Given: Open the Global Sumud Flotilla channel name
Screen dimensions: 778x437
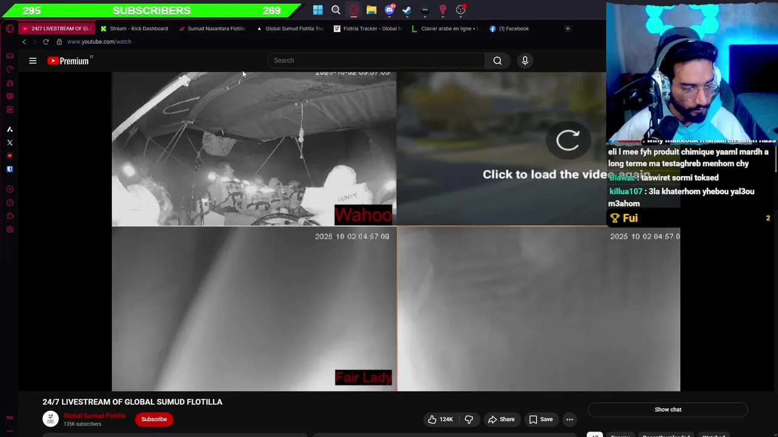Looking at the screenshot, I should tap(94, 416).
